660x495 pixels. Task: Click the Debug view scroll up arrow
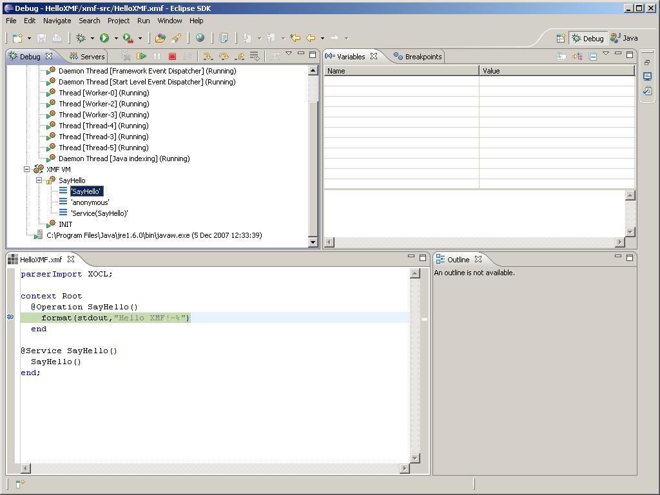pyautogui.click(x=313, y=70)
